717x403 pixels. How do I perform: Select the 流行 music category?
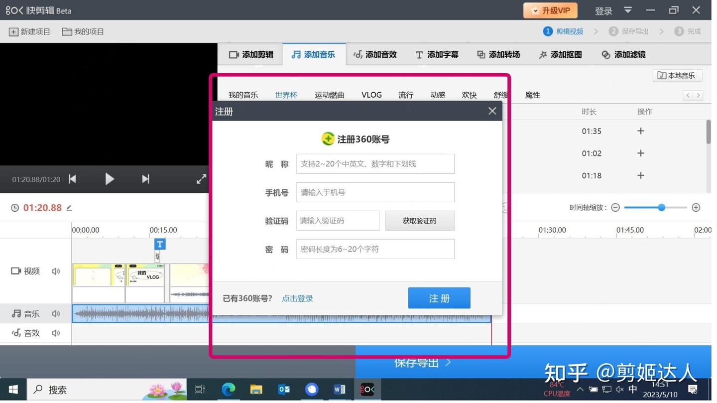click(x=406, y=95)
